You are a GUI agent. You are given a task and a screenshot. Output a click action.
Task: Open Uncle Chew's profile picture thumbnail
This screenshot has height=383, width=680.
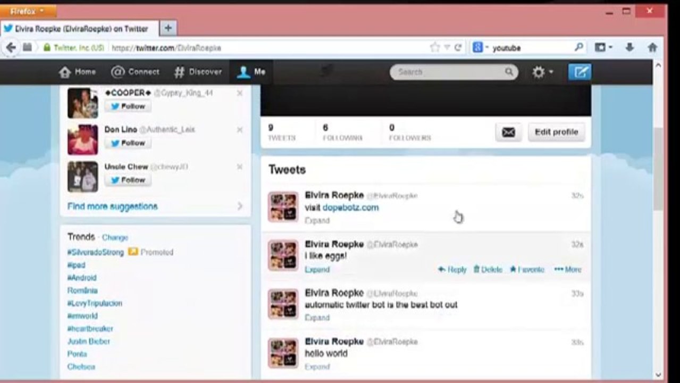point(82,177)
